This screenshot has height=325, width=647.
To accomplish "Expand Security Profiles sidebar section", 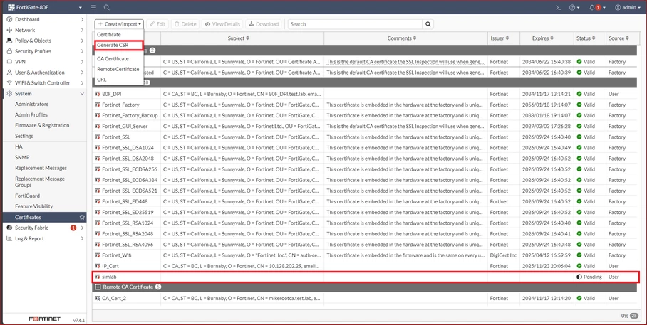I will click(x=44, y=51).
